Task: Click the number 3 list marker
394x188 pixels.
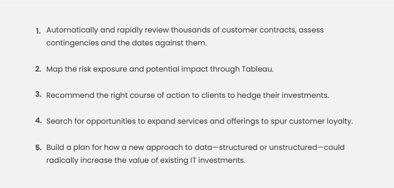Action: pos(38,94)
